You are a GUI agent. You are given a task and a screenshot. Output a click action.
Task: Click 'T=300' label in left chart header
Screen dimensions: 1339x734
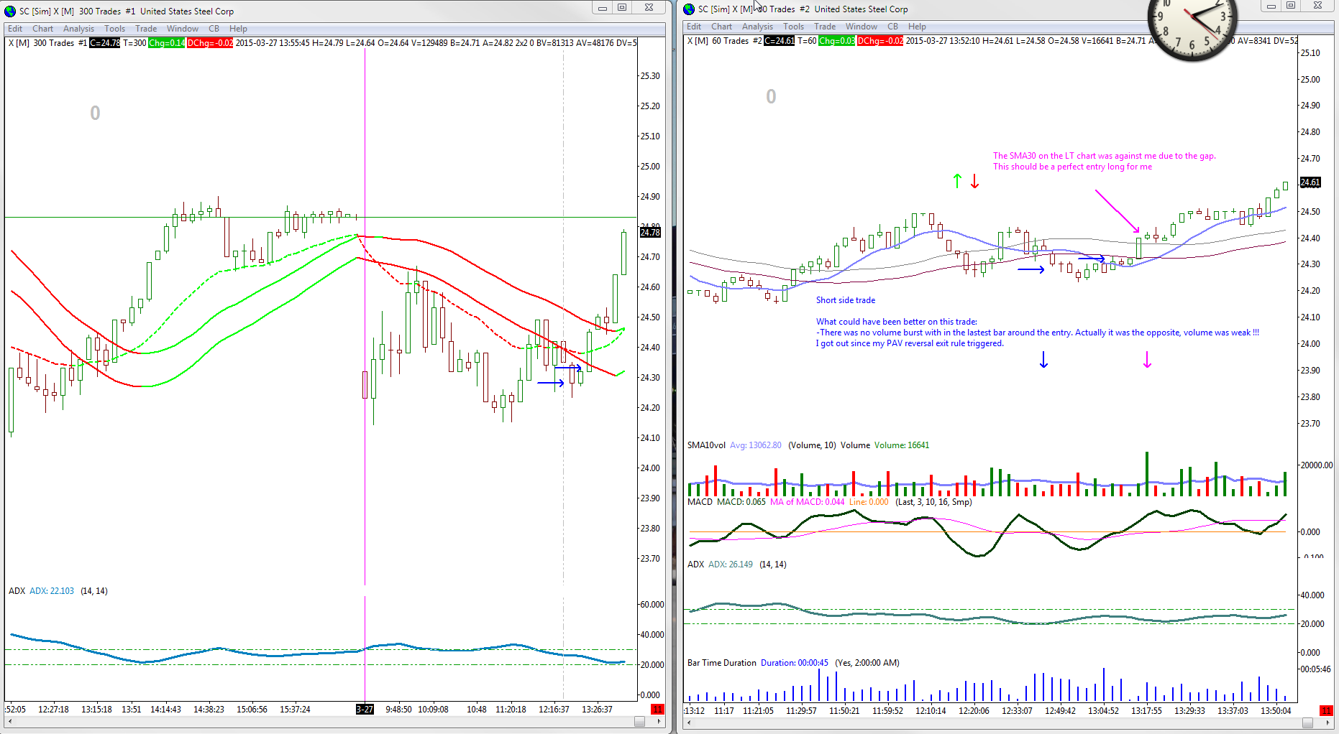(134, 43)
